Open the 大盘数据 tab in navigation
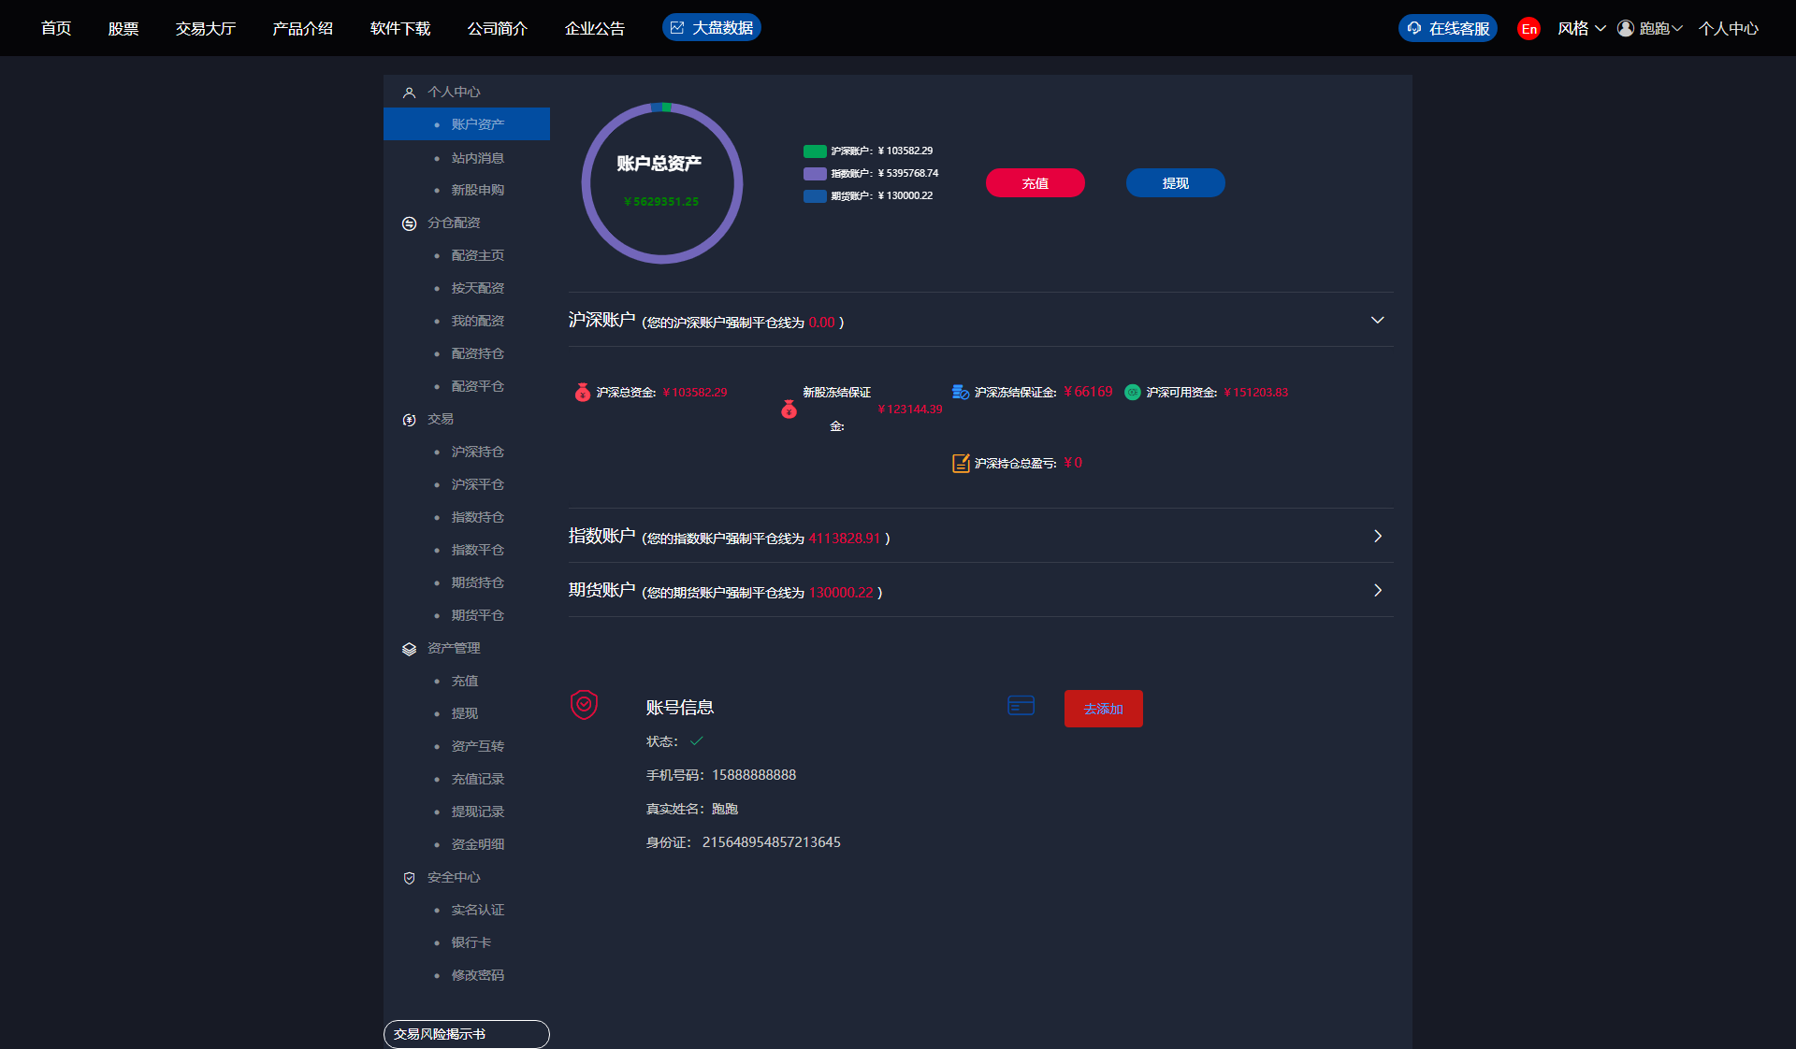Screen dimensions: 1796x1049 [712, 28]
